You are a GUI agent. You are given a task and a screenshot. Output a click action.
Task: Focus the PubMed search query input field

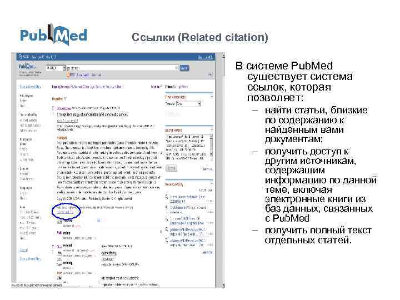121,68
